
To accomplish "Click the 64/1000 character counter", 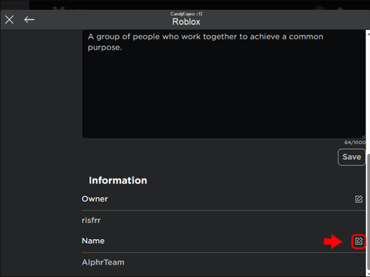I will pos(355,143).
